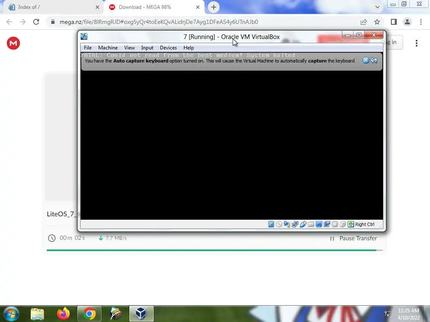430x322 pixels.
Task: Reload the MEGA page
Action: tap(36, 22)
